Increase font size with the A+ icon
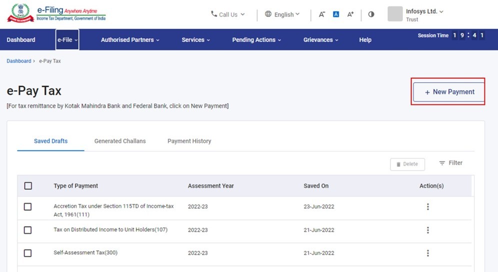Screen dimensions: 498x272 (350, 14)
